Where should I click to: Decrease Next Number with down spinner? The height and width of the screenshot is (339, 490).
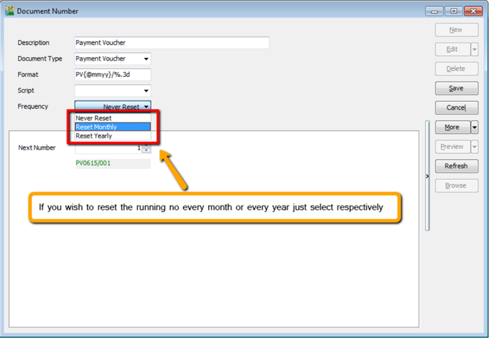(x=146, y=150)
